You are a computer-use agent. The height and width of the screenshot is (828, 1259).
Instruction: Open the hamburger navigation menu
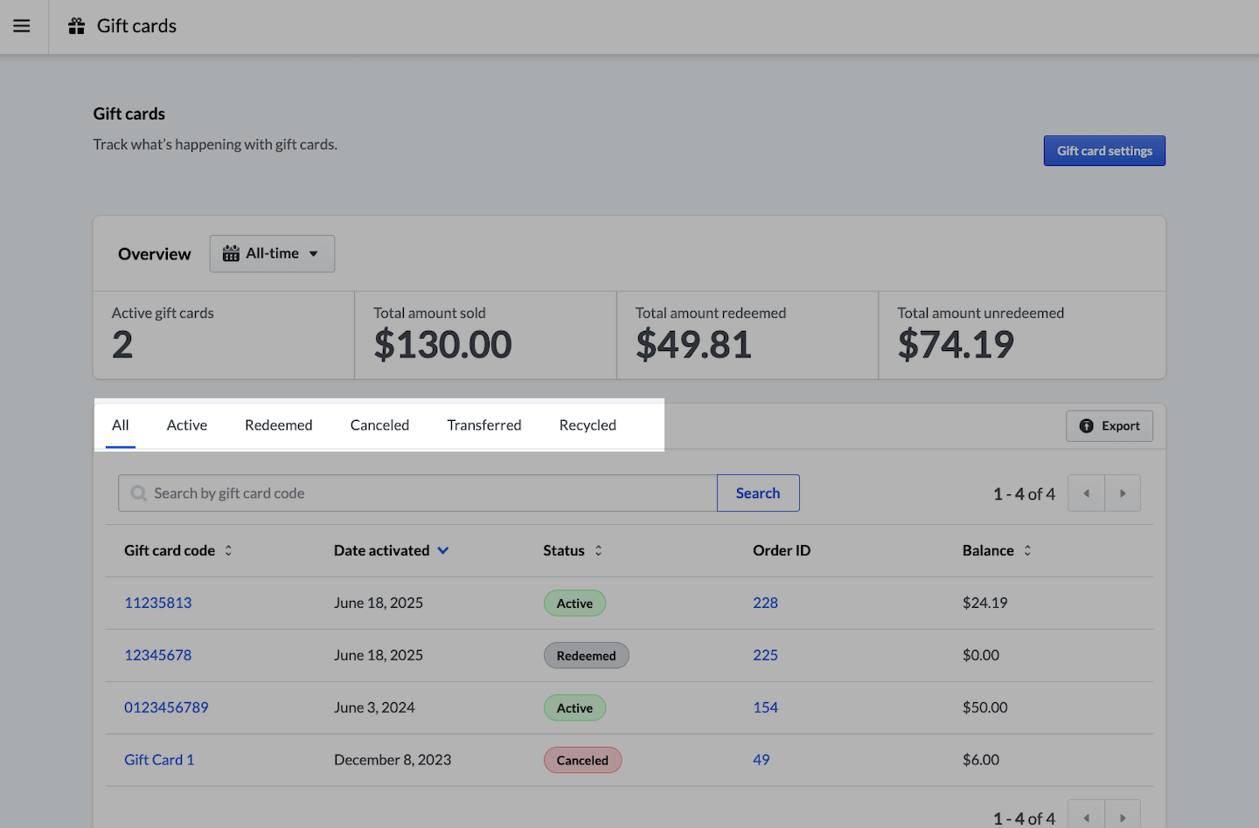tap(22, 26)
